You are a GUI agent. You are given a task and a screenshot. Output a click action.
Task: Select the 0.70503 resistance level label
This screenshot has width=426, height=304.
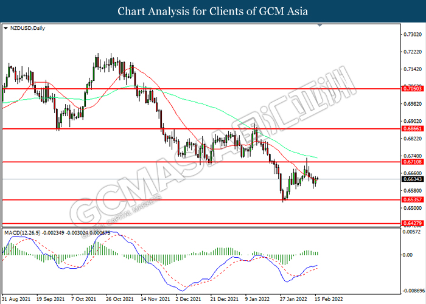pyautogui.click(x=413, y=89)
